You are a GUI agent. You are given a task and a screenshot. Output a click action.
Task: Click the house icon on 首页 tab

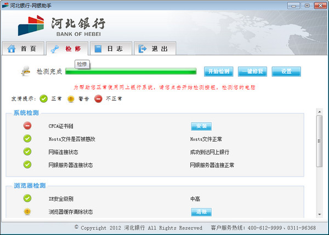pyautogui.click(x=12, y=49)
